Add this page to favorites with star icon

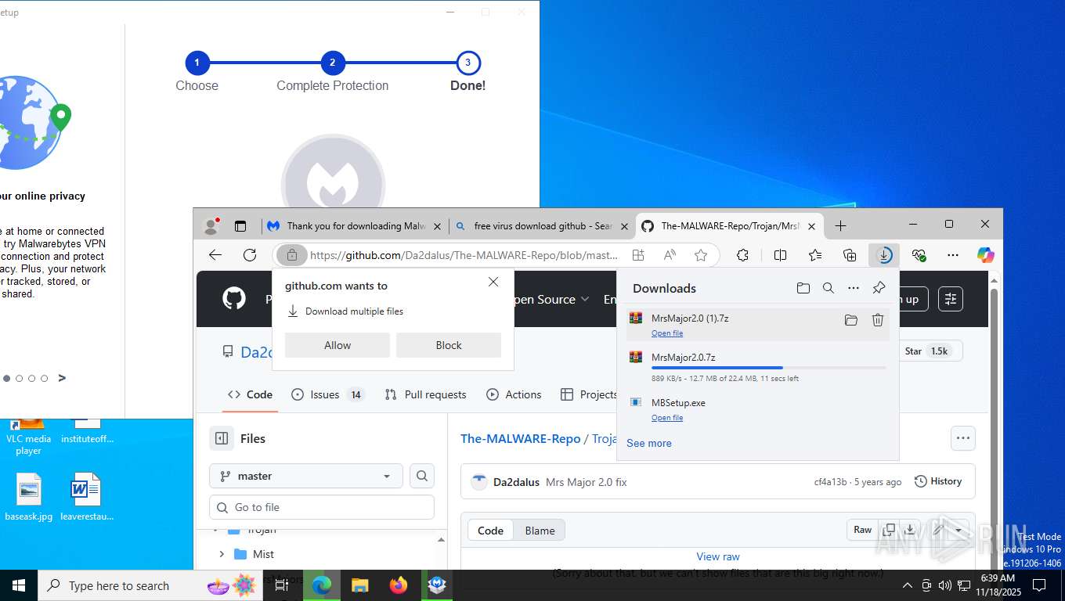click(x=701, y=255)
